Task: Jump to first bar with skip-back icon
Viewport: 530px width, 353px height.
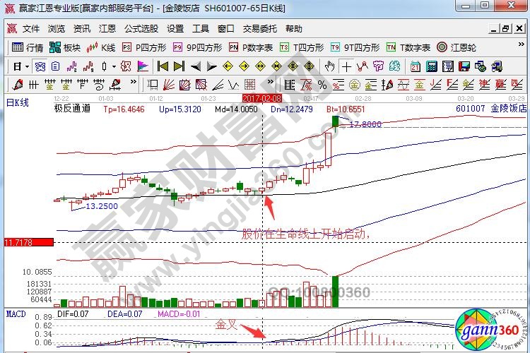Action: point(163,66)
